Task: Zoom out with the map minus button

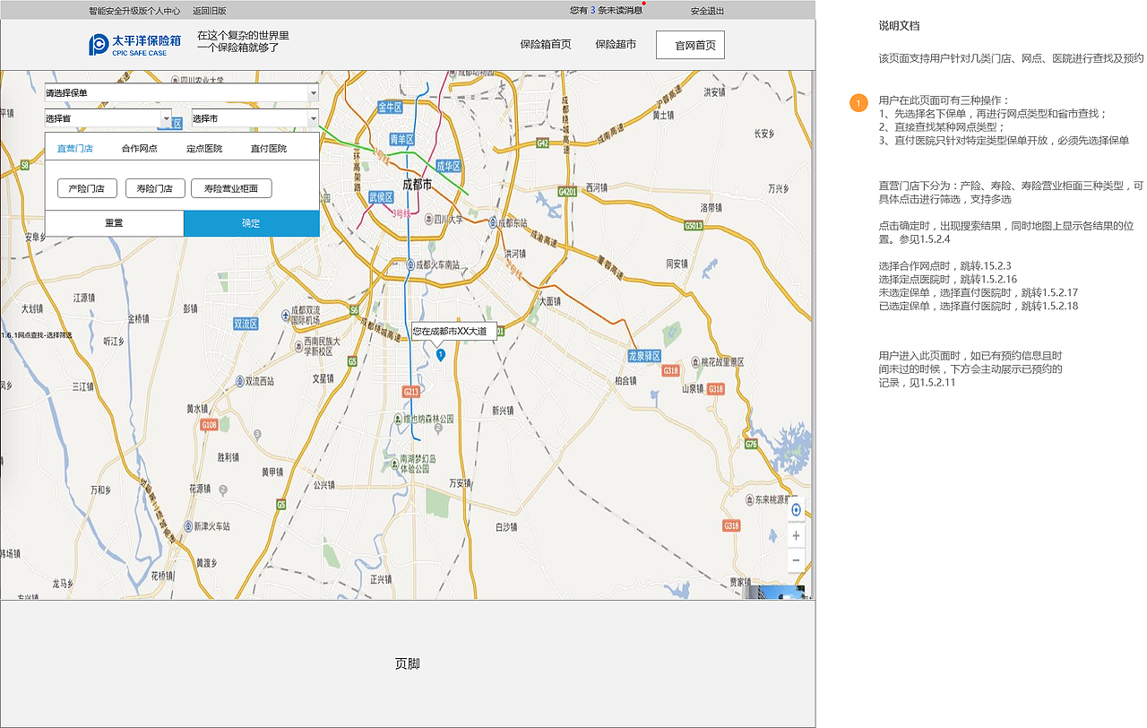Action: point(796,559)
